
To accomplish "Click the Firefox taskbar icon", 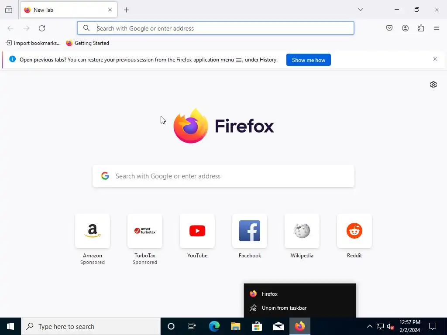I will (x=300, y=326).
